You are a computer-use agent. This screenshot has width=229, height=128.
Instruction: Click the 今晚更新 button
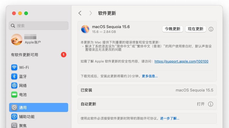pos(172,29)
